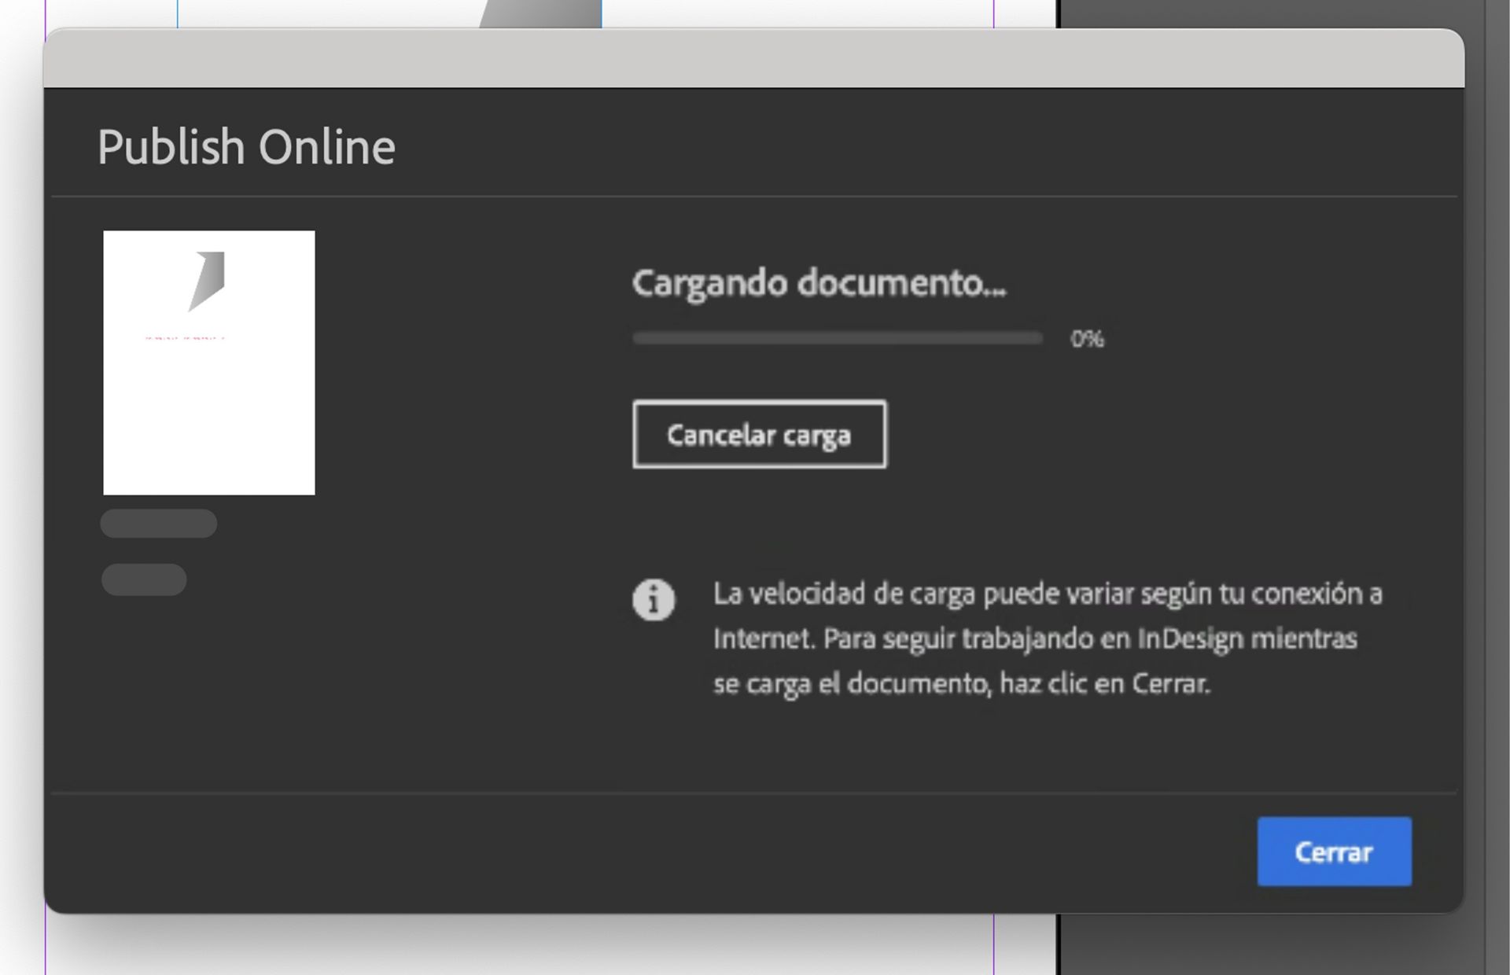1510x975 pixels.
Task: Select the document thumbnail preview
Action: coord(208,362)
